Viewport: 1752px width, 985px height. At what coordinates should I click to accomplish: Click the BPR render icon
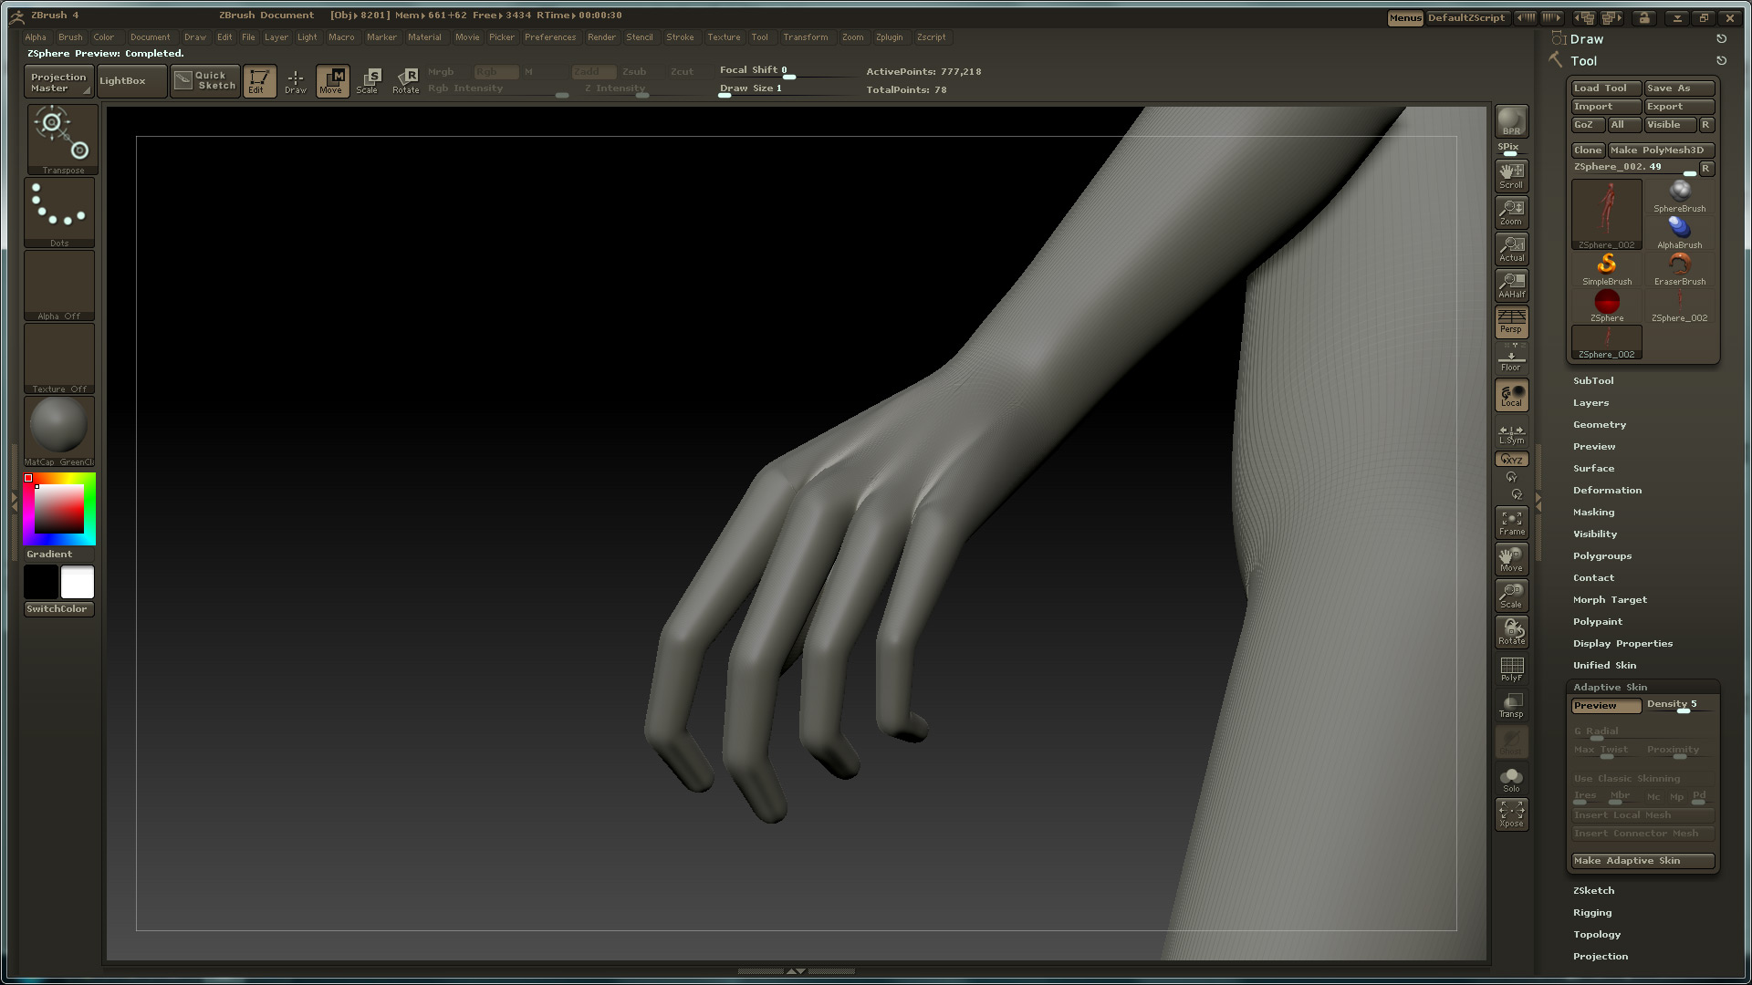click(x=1511, y=121)
